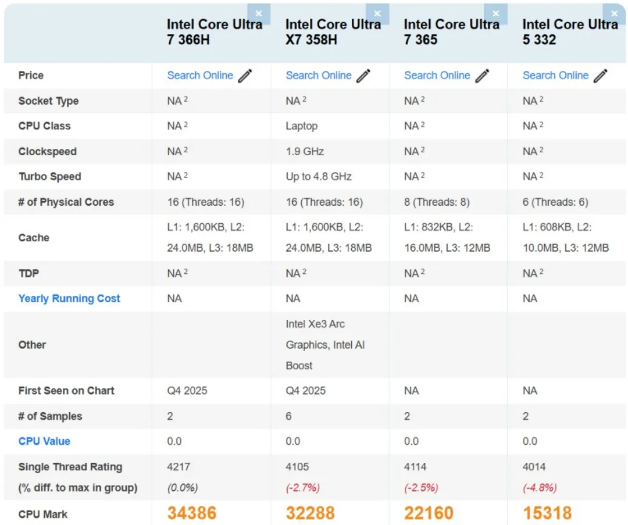Click the Intel Core Ultra 7 366H heading
Image resolution: width=628 pixels, height=525 pixels.
(x=214, y=32)
